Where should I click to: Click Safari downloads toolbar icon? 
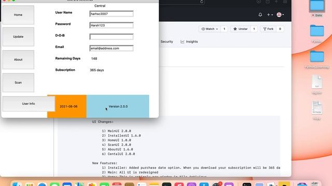(259, 2)
